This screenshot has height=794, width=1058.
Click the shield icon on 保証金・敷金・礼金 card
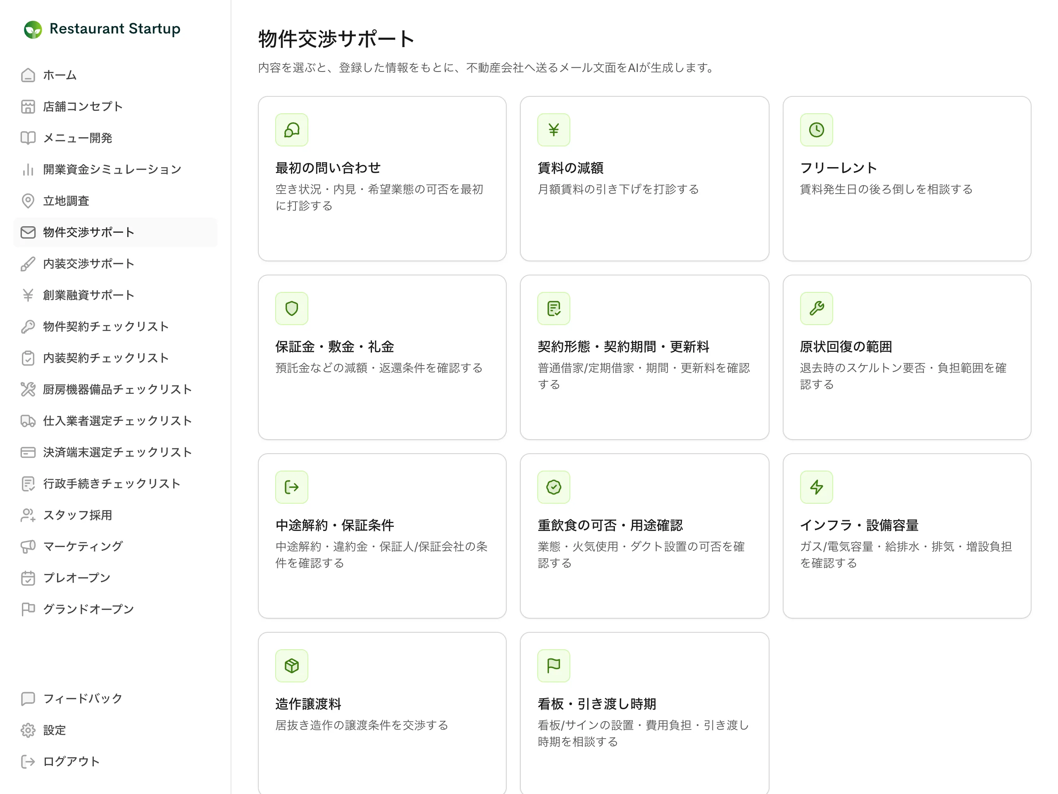click(x=292, y=308)
